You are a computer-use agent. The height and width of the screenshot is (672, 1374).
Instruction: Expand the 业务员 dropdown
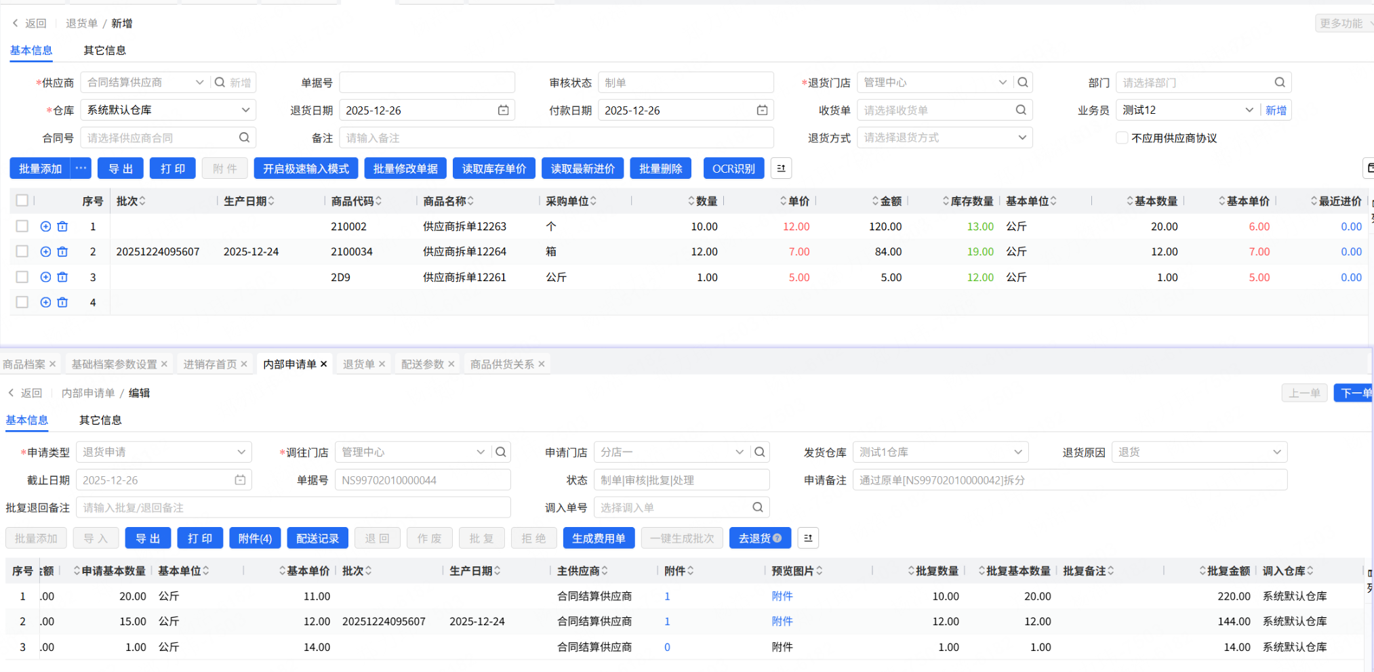[1249, 110]
